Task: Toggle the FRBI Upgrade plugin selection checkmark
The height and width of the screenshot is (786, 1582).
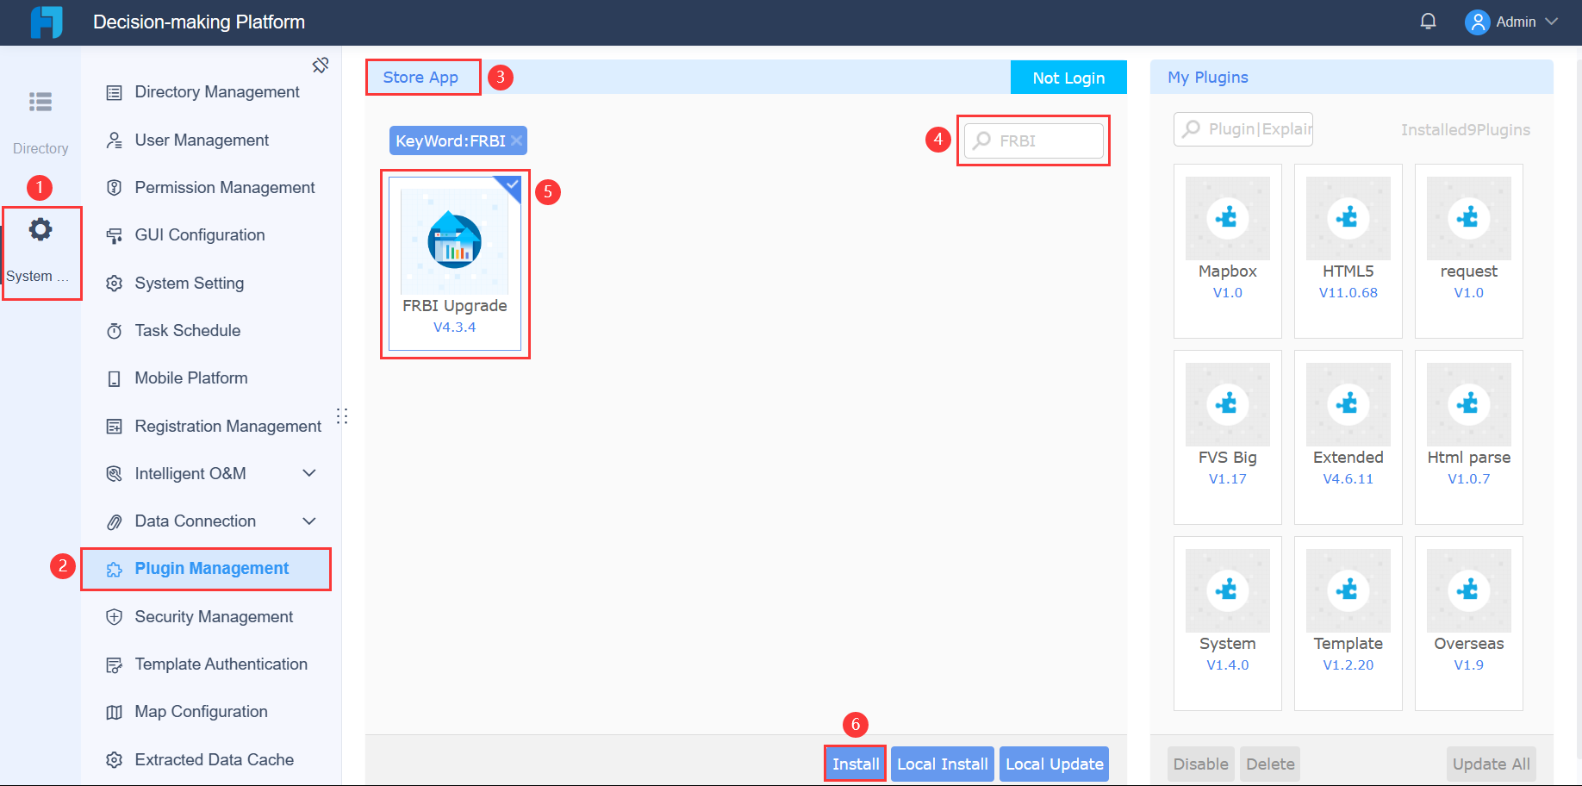Action: coord(510,185)
